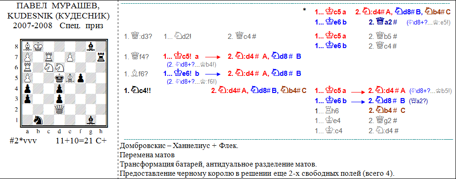
Task: Click the black bishop on g8
Action: 91,46
